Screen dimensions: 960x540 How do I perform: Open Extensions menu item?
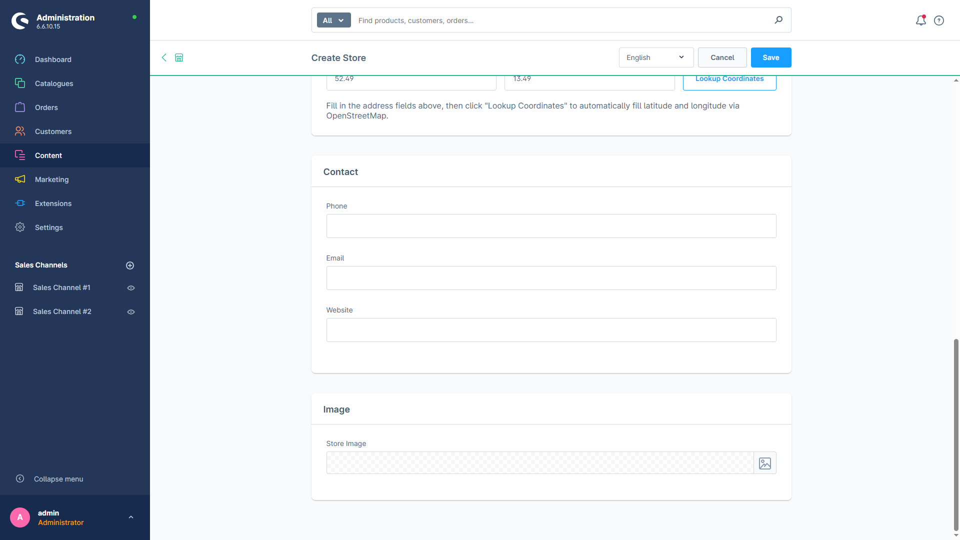pyautogui.click(x=75, y=203)
